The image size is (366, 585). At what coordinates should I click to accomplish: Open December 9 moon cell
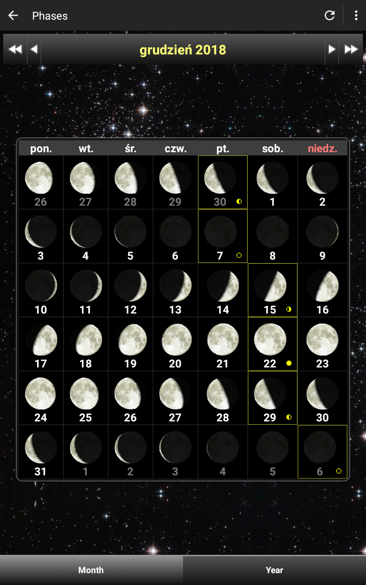click(x=323, y=236)
